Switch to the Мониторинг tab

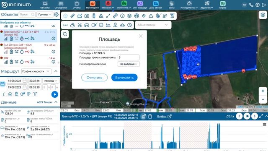tap(93, 5)
